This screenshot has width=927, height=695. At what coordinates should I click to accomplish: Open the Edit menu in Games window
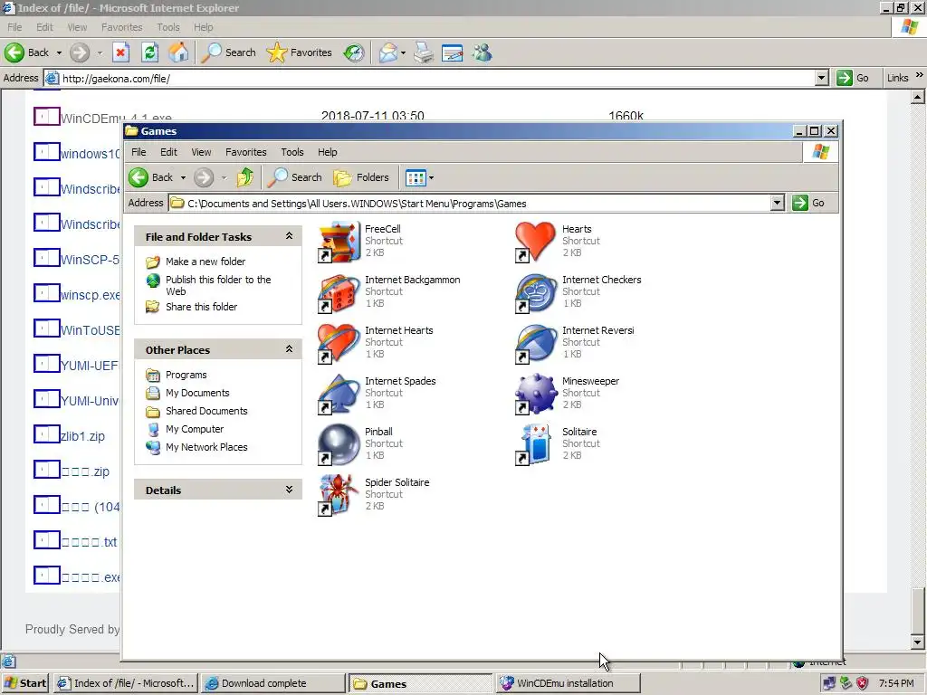[168, 152]
